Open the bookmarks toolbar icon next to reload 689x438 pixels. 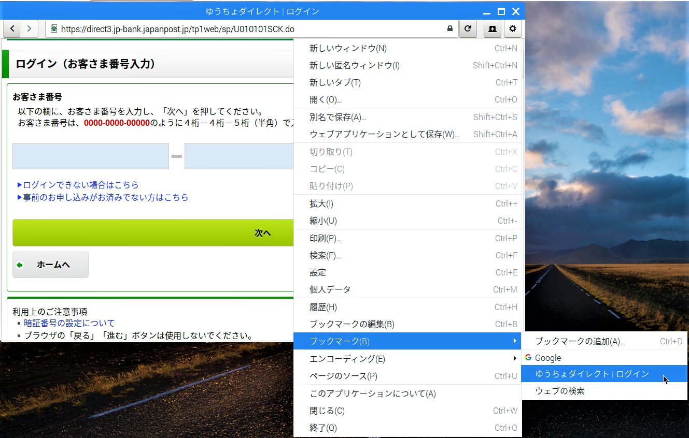(x=493, y=29)
